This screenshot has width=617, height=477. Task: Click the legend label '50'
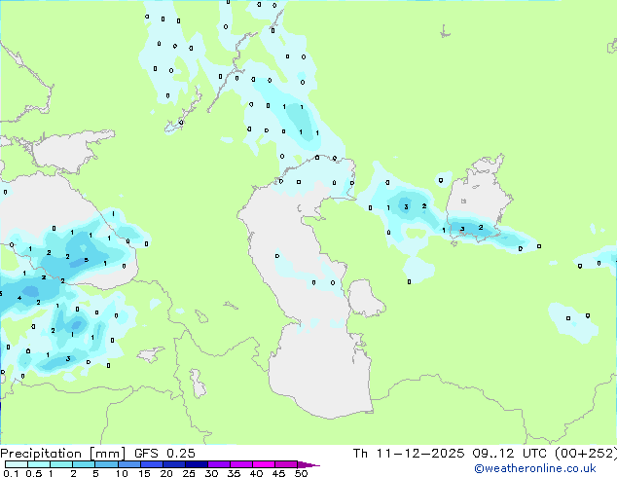point(301,473)
